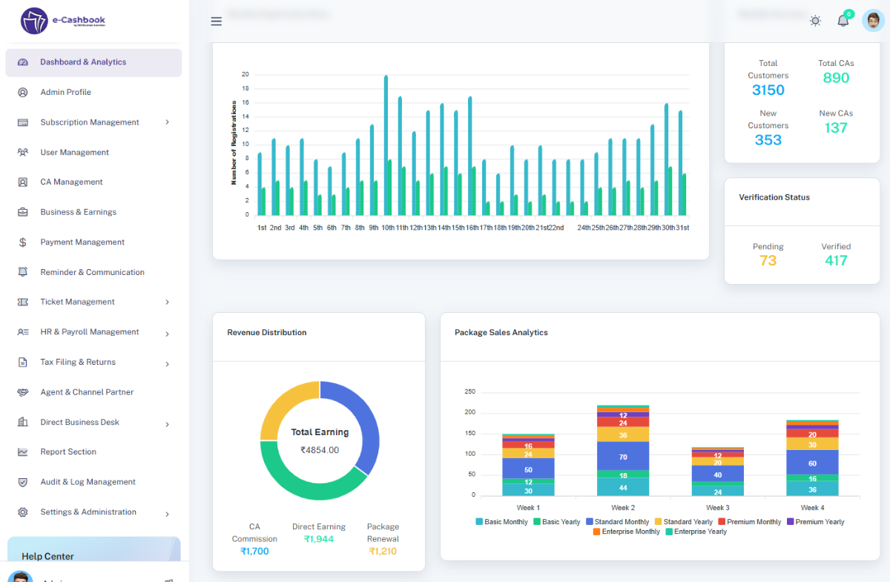
Task: Click the CA Management sidebar icon
Action: point(23,182)
